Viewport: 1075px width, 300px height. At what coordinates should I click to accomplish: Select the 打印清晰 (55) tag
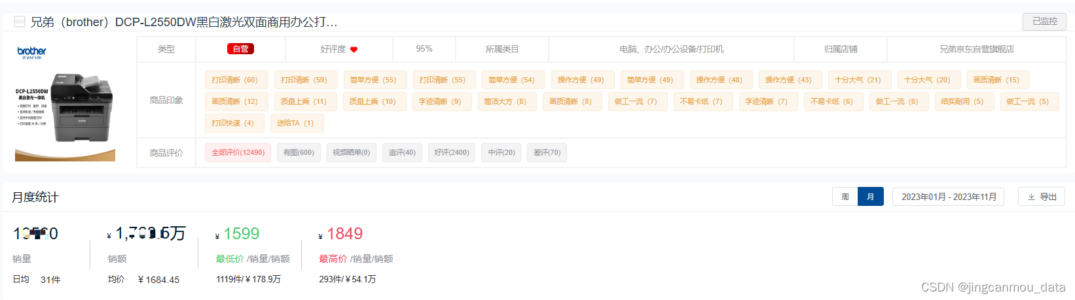tap(444, 80)
